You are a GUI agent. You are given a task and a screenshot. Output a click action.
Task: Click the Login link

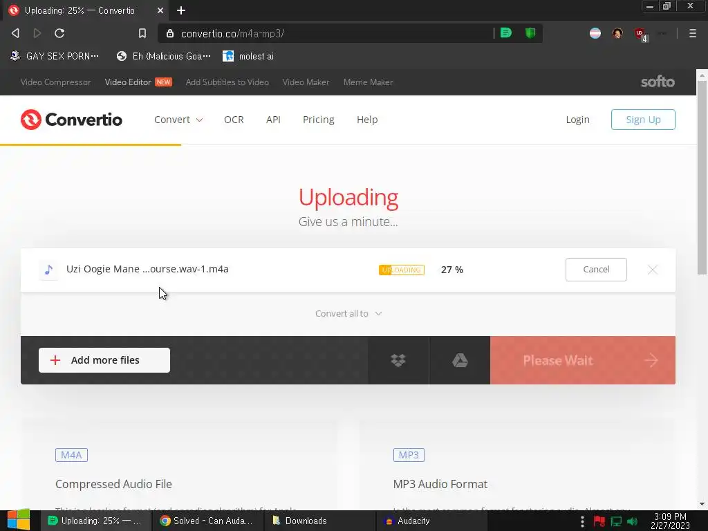577,120
